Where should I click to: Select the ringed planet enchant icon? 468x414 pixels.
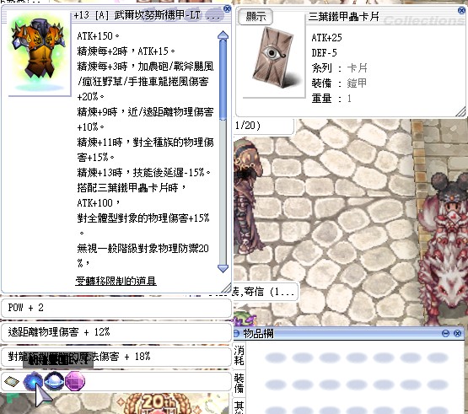pos(54,381)
